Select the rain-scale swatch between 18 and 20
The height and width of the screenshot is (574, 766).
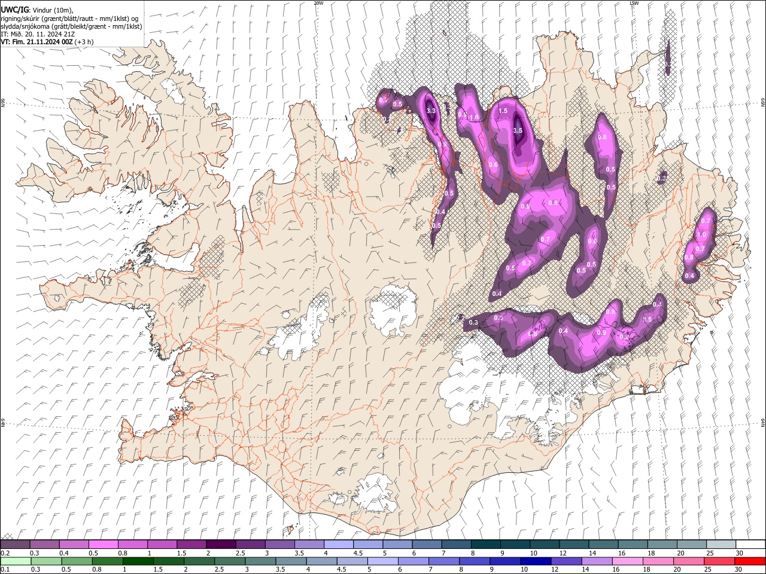(x=658, y=561)
